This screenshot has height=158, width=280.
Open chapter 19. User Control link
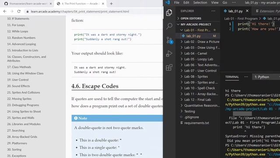click(x=17, y=80)
